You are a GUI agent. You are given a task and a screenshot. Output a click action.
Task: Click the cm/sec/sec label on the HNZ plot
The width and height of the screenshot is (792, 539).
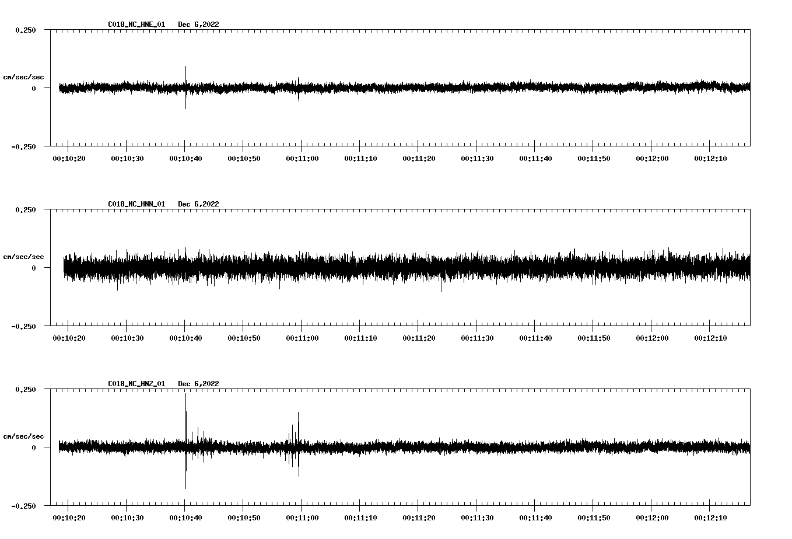tap(23, 436)
